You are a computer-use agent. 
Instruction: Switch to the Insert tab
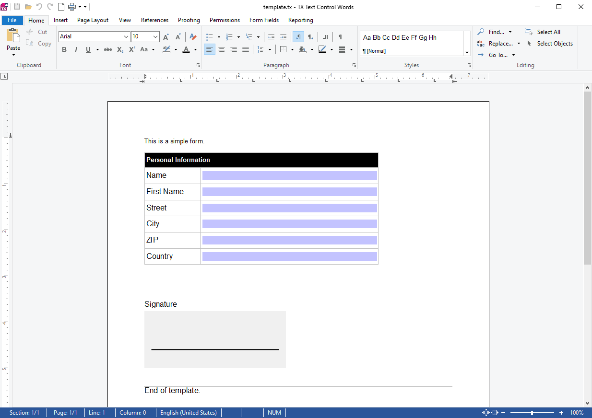pos(60,20)
